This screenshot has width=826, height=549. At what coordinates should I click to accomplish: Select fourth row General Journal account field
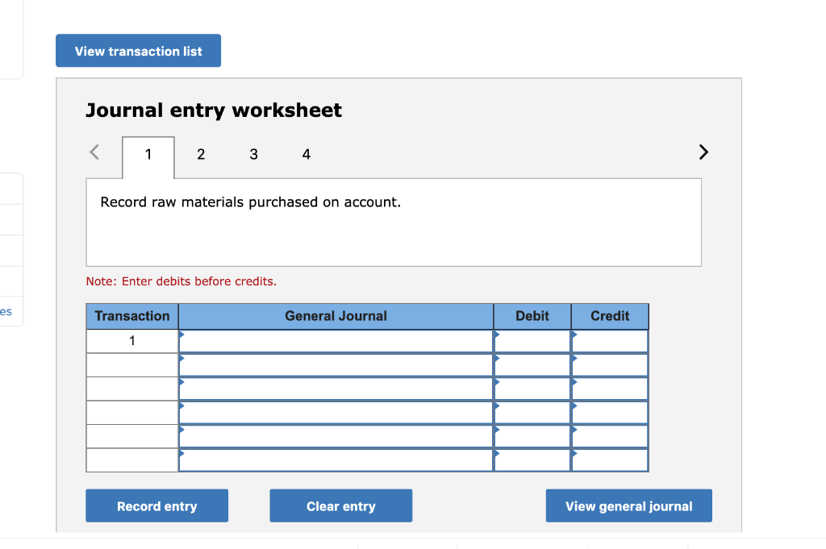tap(336, 412)
